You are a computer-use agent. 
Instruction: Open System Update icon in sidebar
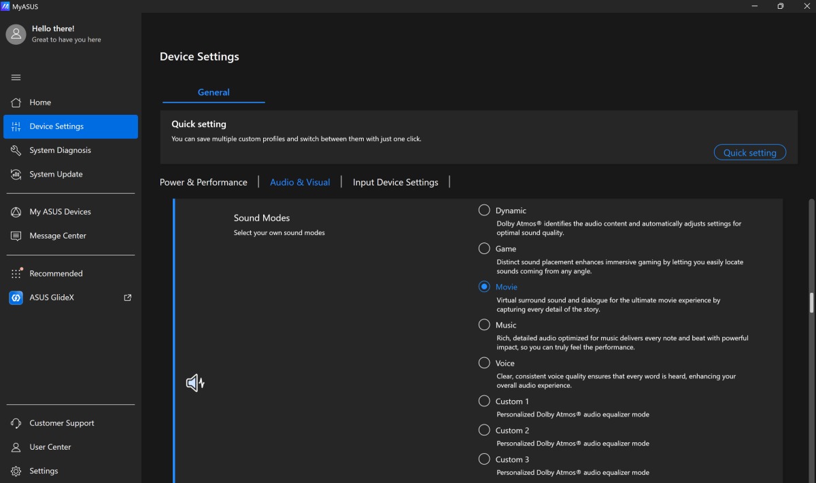(16, 174)
